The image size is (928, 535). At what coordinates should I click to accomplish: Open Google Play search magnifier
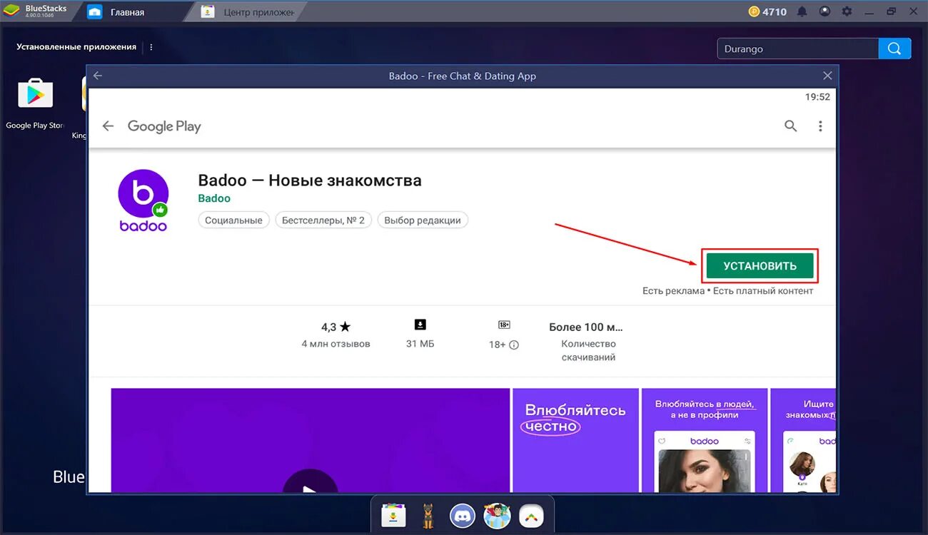coord(790,126)
